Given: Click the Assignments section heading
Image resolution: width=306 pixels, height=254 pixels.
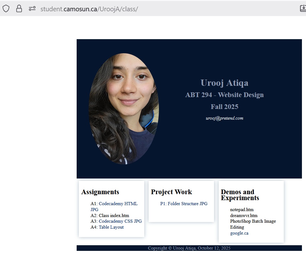Looking at the screenshot, I should 100,192.
